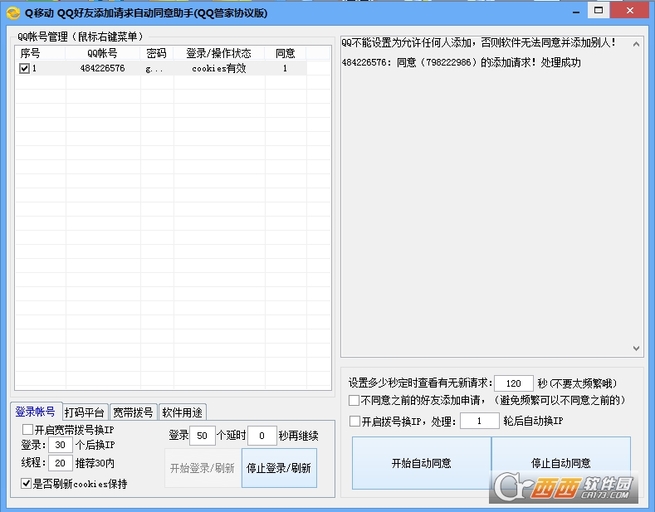Select the 软件用途 tab
The height and width of the screenshot is (512, 655).
[182, 412]
